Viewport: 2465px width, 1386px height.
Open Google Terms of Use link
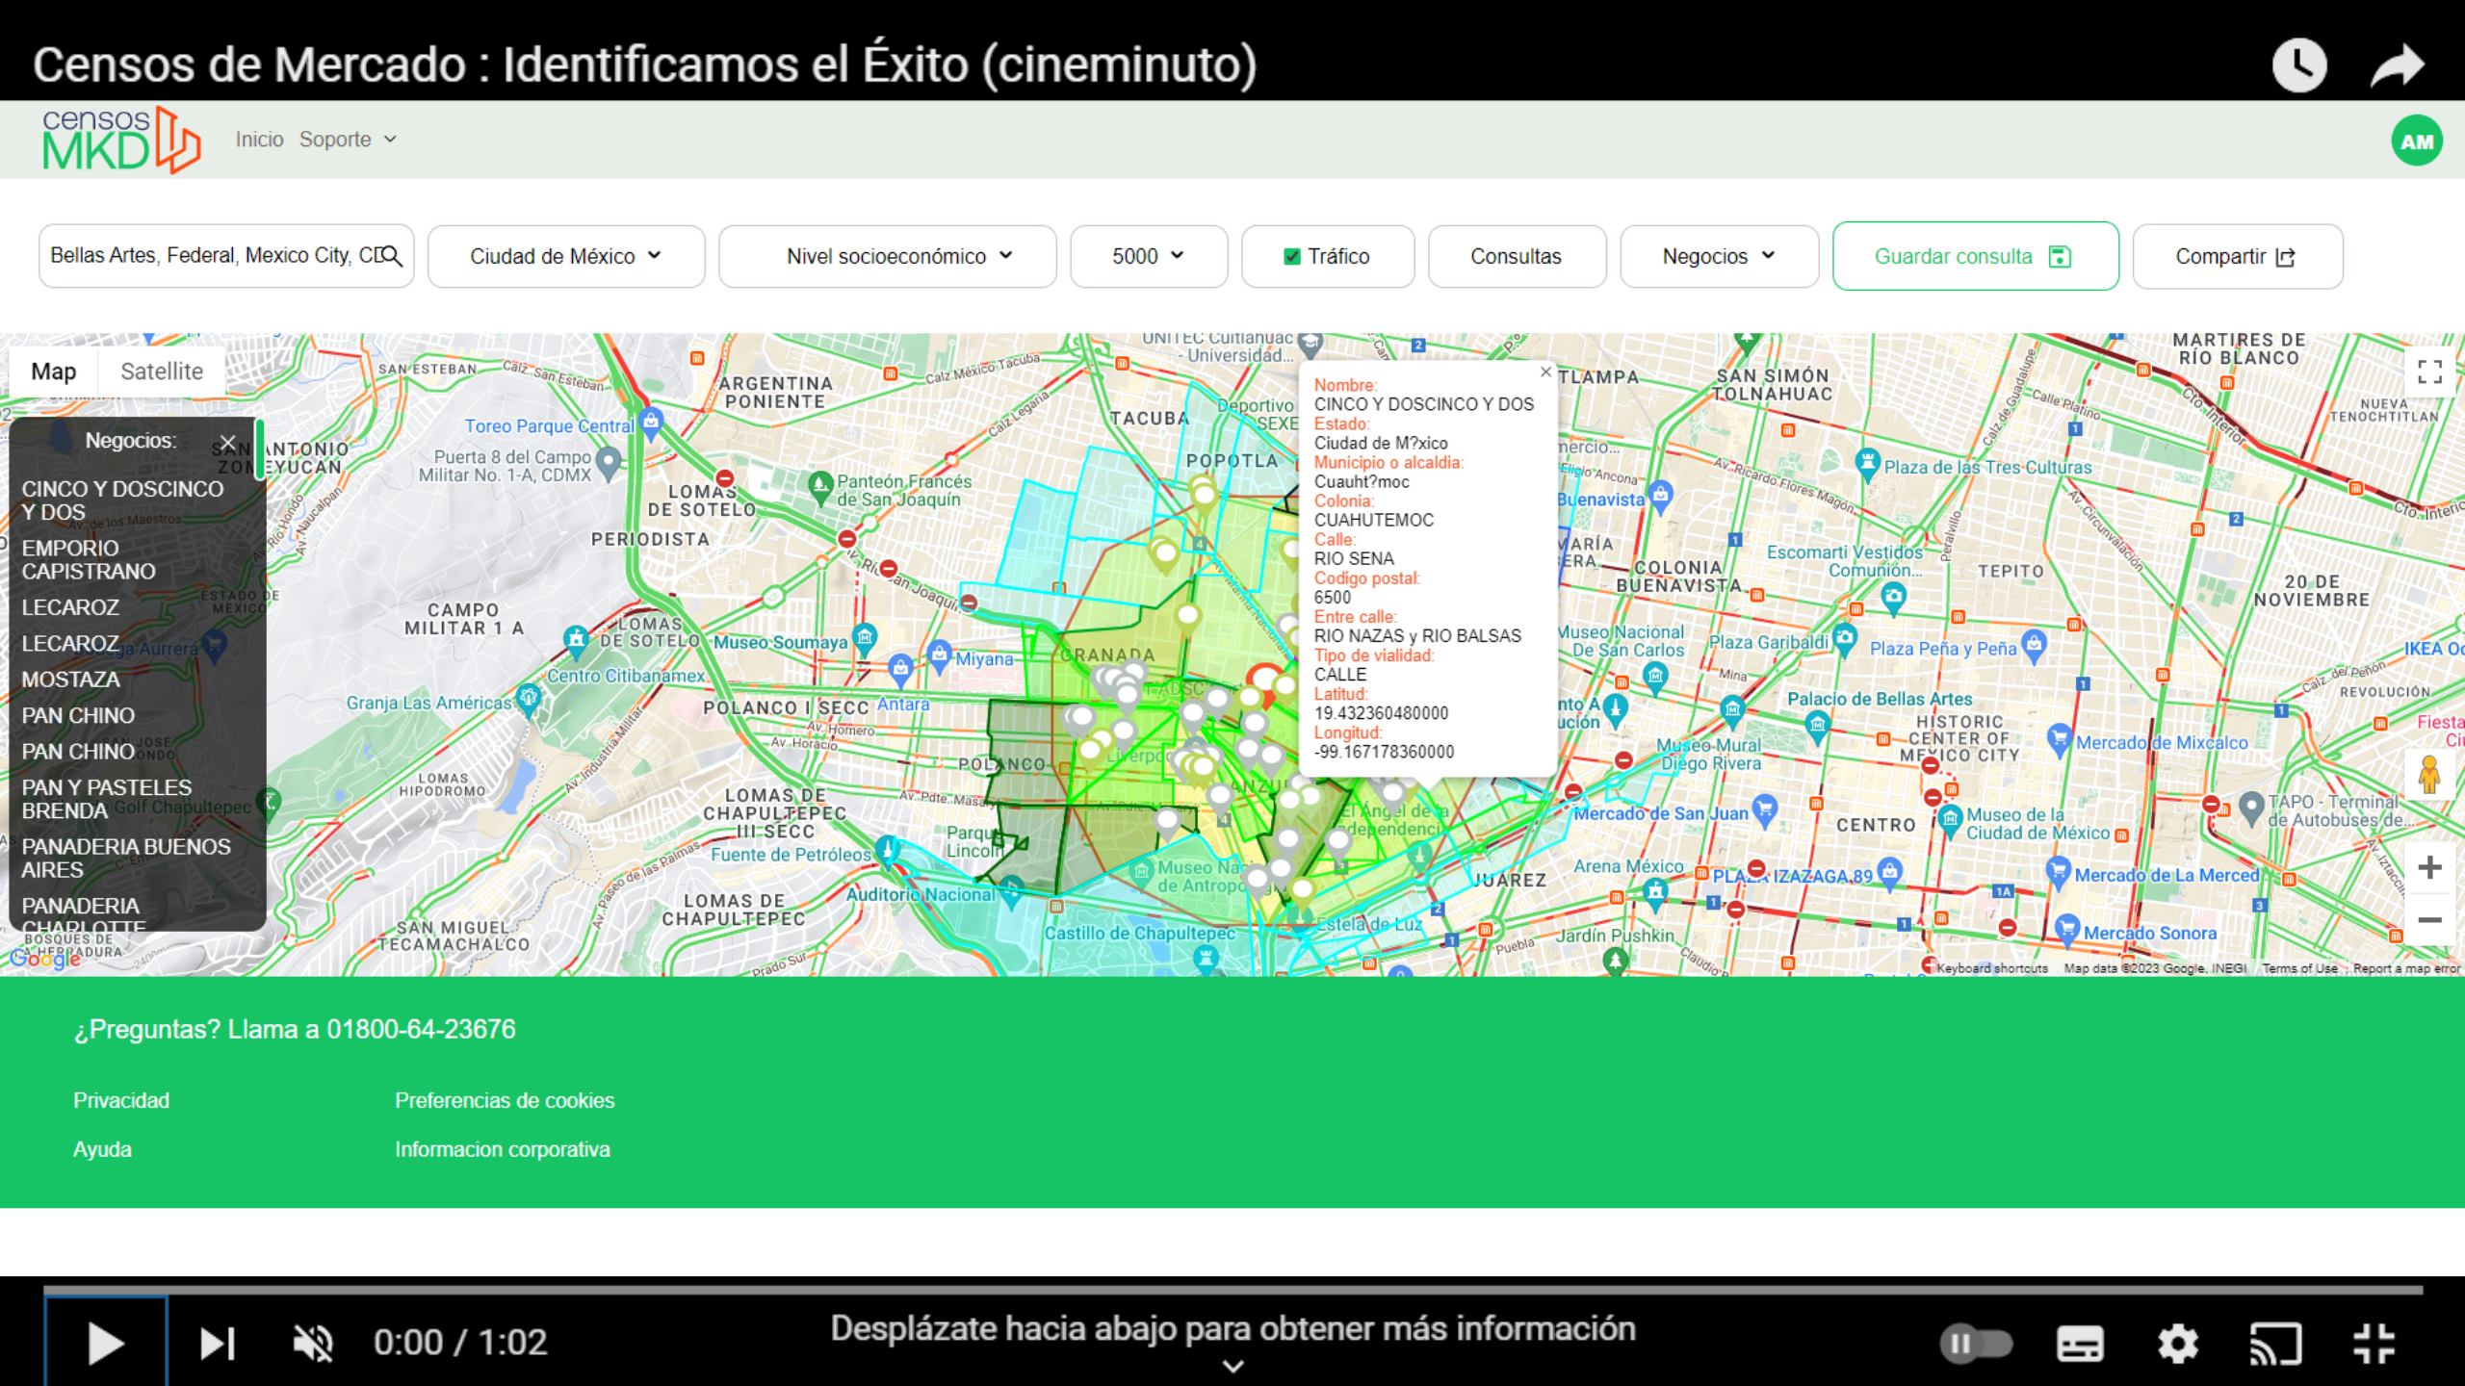tap(2299, 968)
